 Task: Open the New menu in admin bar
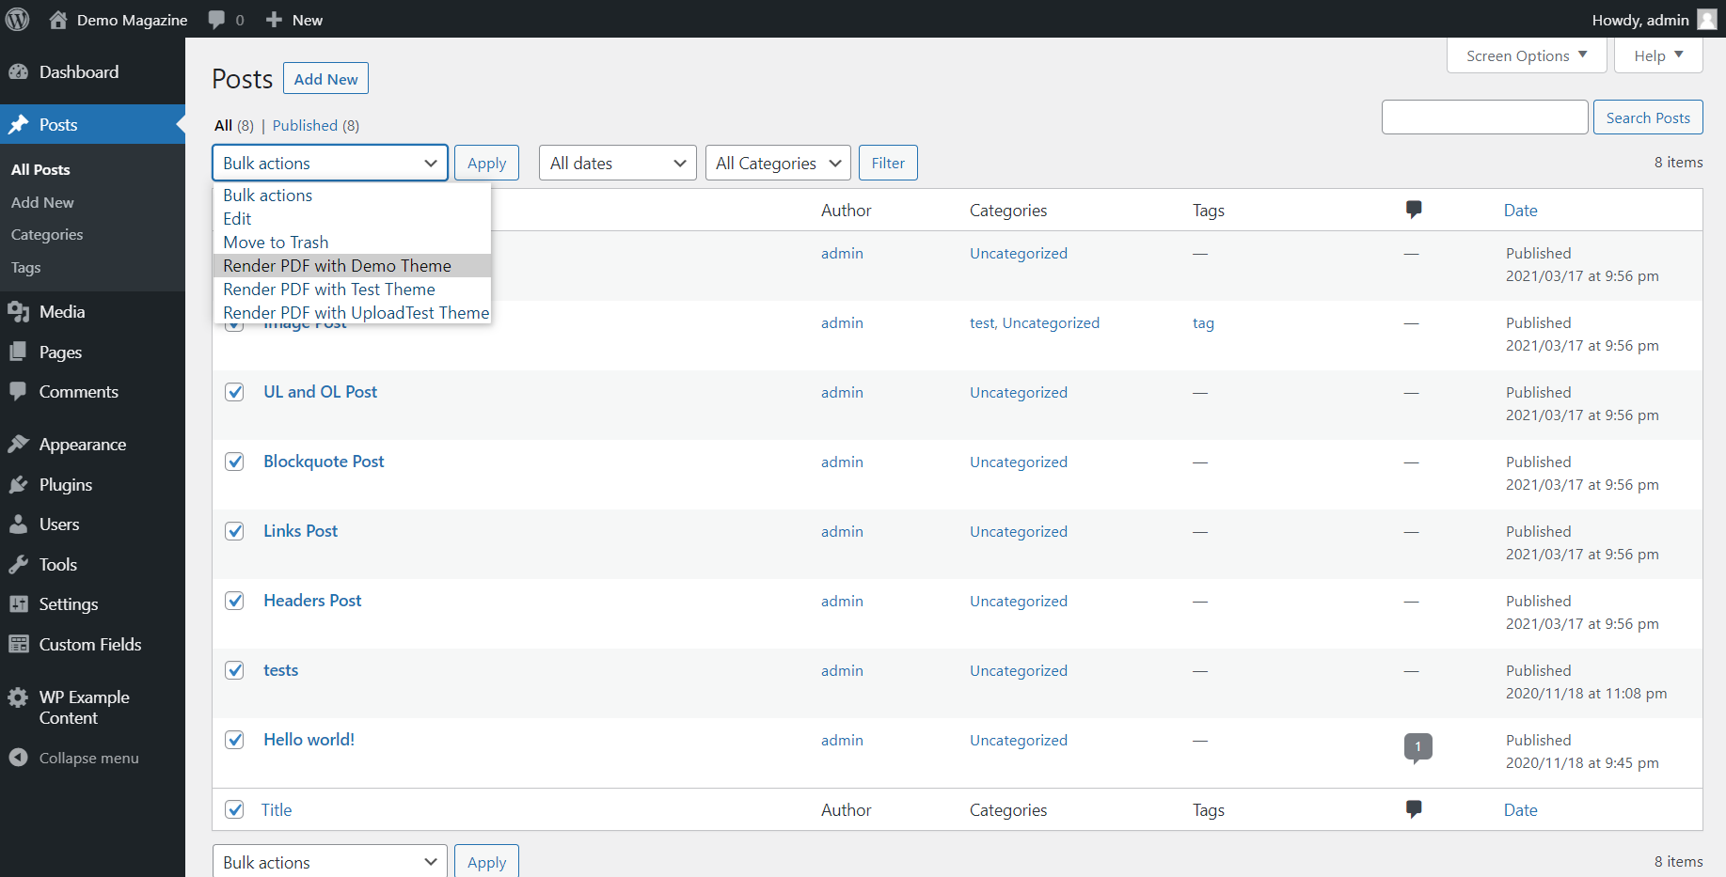pyautogui.click(x=293, y=19)
